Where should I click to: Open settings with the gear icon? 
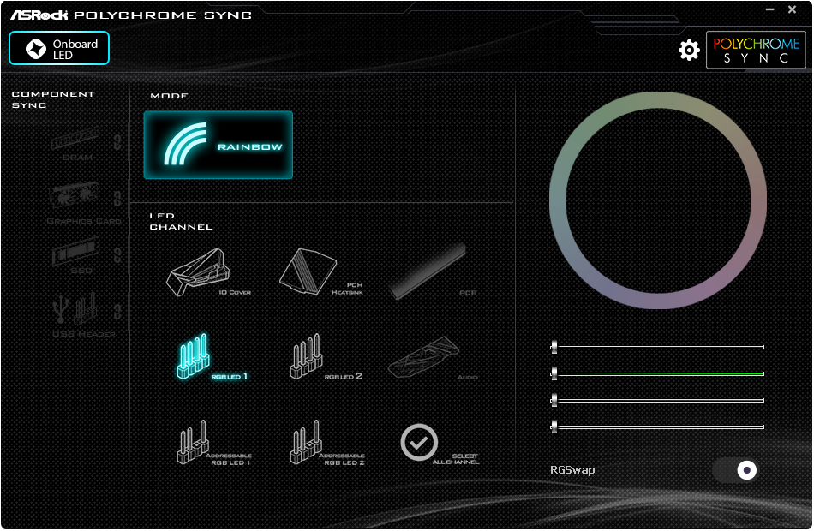(x=689, y=50)
